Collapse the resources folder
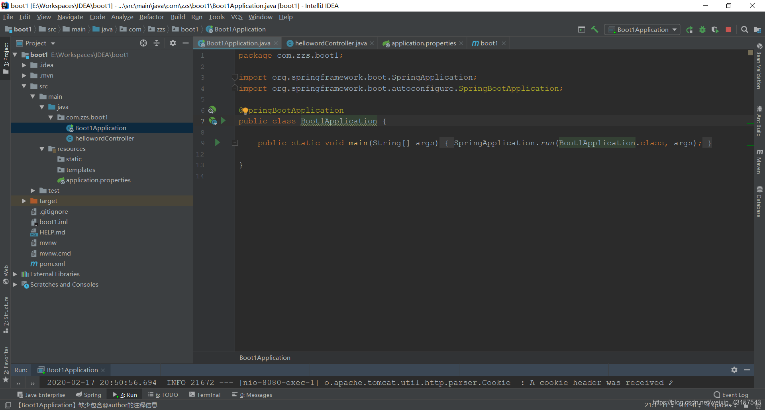Image resolution: width=765 pixels, height=410 pixels. [x=42, y=149]
